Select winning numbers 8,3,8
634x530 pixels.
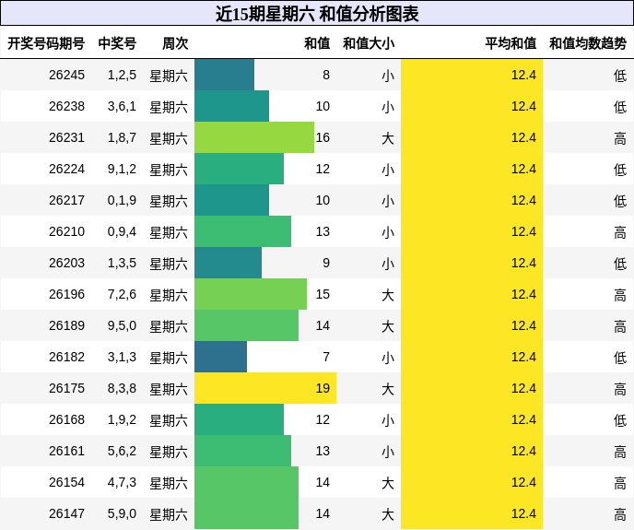(122, 388)
